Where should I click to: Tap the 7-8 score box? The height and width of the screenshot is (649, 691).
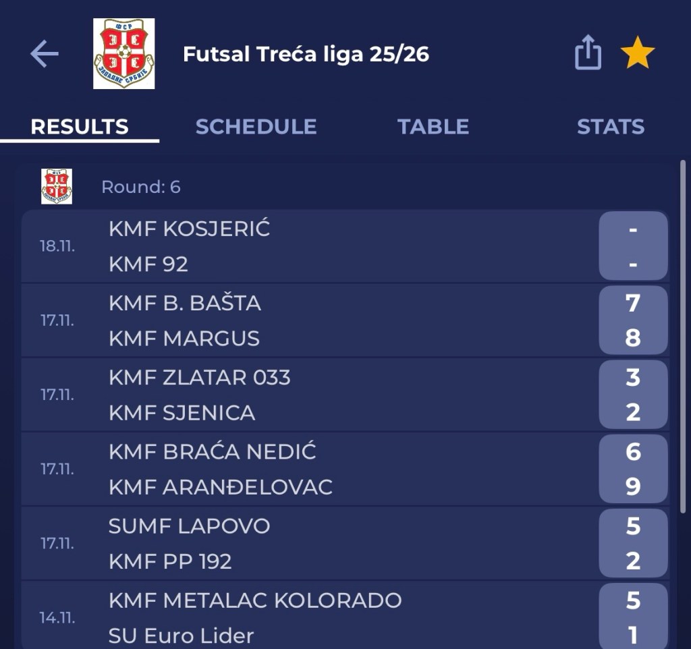click(632, 320)
